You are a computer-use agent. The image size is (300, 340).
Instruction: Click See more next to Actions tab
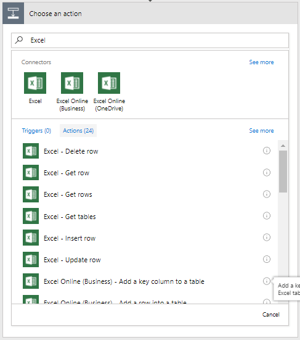[261, 131]
